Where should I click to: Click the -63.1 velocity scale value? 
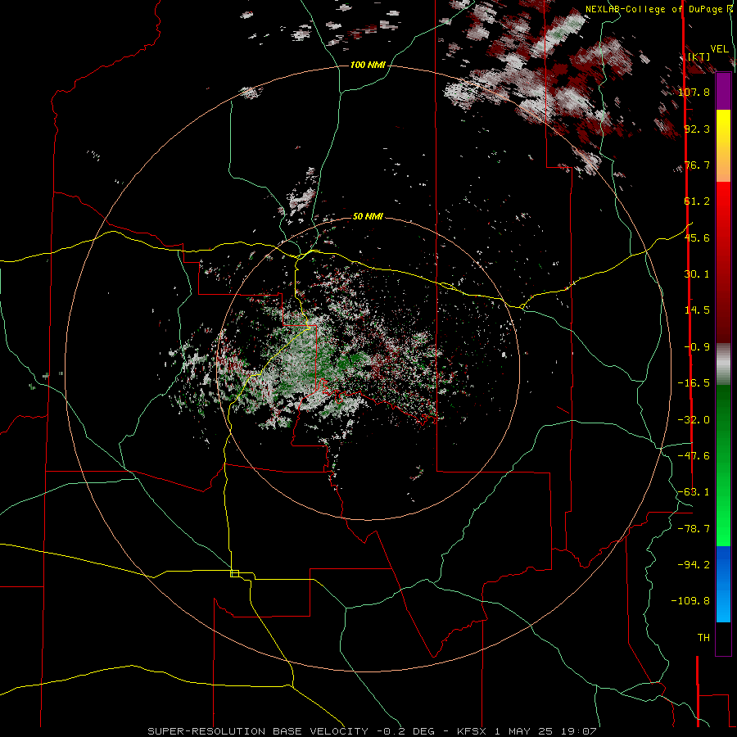click(694, 492)
